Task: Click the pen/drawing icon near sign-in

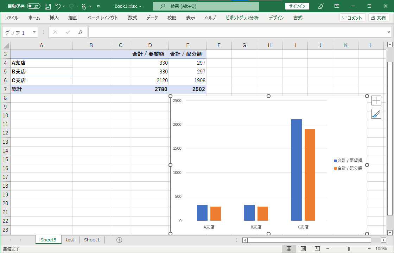Action: [321, 6]
